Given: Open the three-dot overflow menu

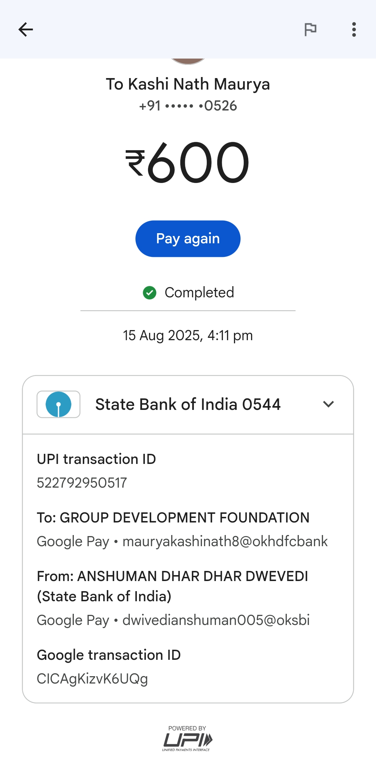Looking at the screenshot, I should tap(354, 30).
